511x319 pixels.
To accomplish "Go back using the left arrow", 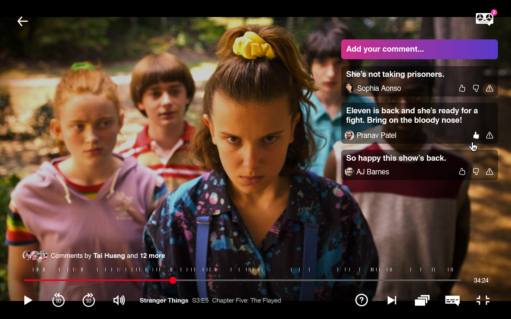I will coord(23,21).
